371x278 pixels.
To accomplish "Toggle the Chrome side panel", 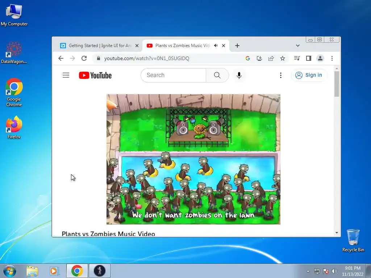I will click(309, 58).
